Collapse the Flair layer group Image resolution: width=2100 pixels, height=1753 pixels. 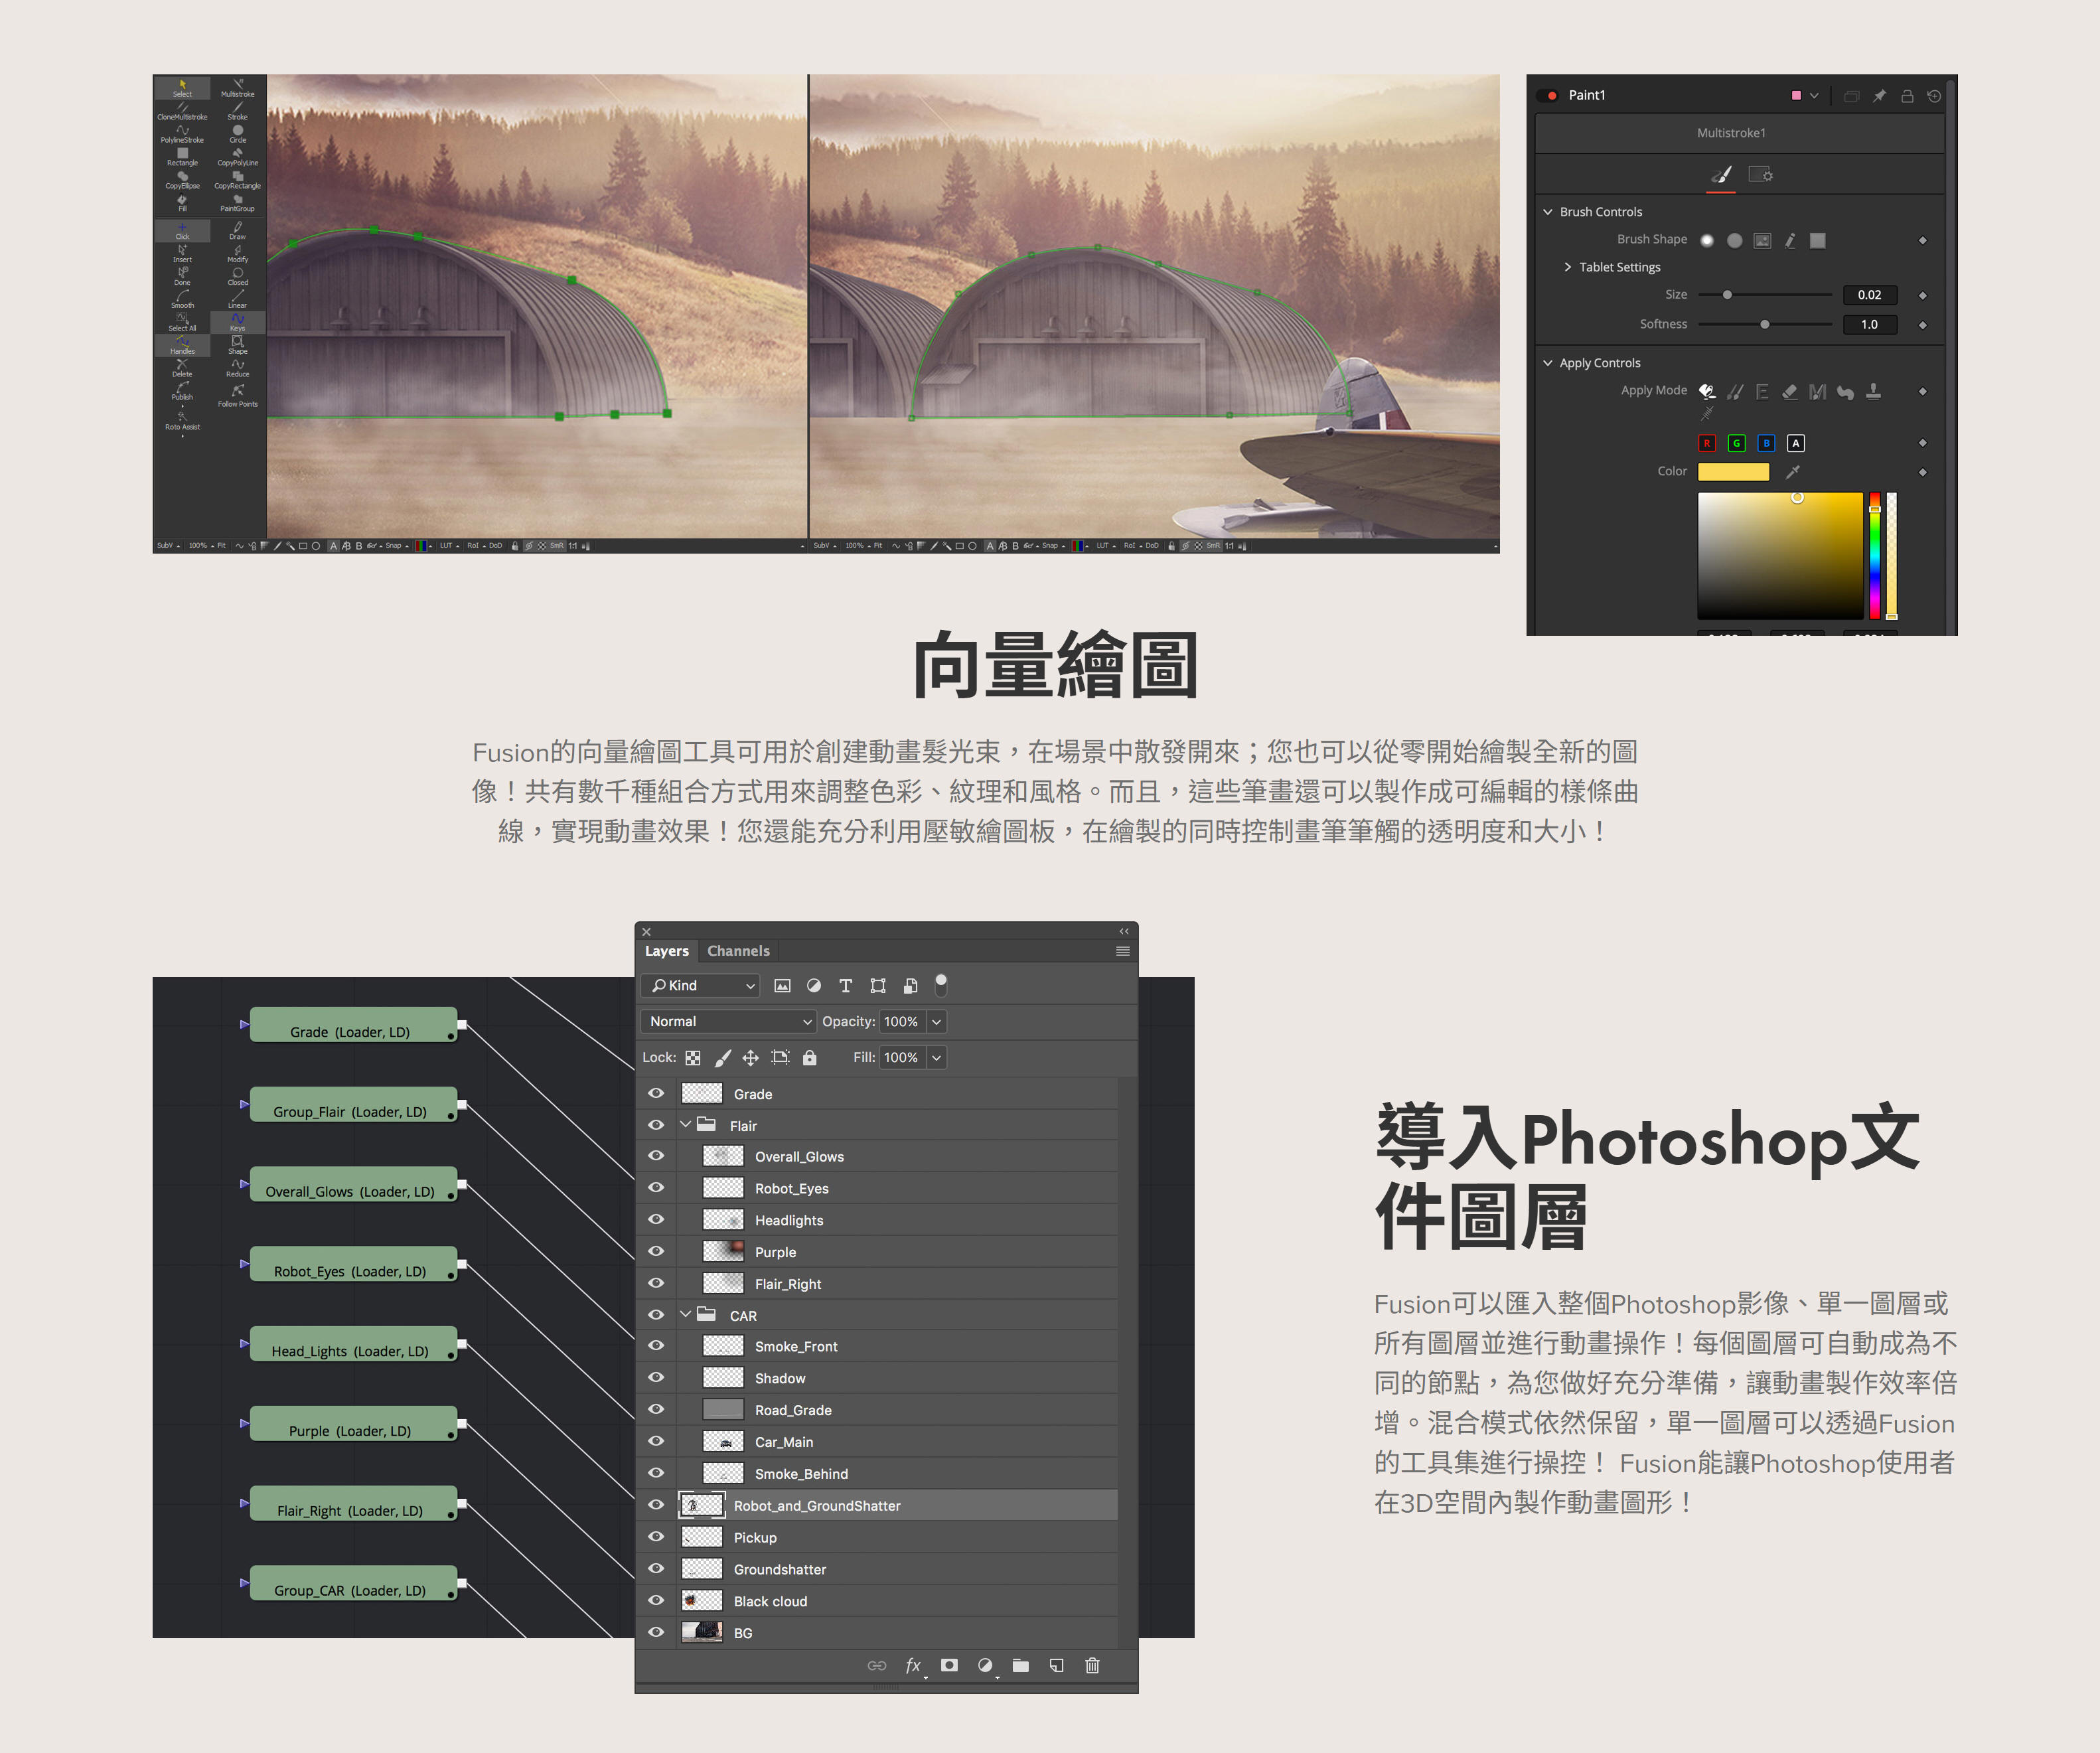pyautogui.click(x=686, y=1125)
